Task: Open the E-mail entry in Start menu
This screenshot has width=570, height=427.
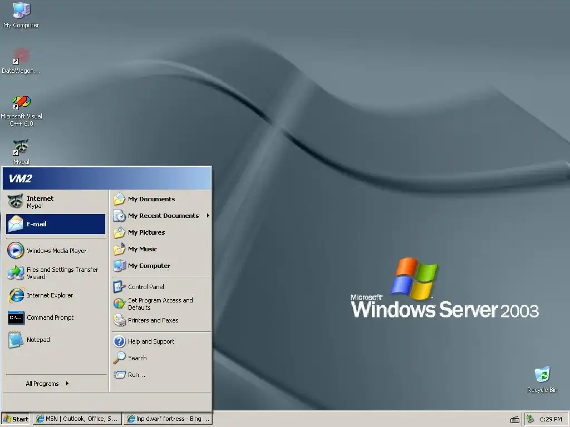Action: [56, 224]
